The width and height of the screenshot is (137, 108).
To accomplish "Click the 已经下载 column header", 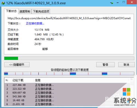I will (22, 80).
